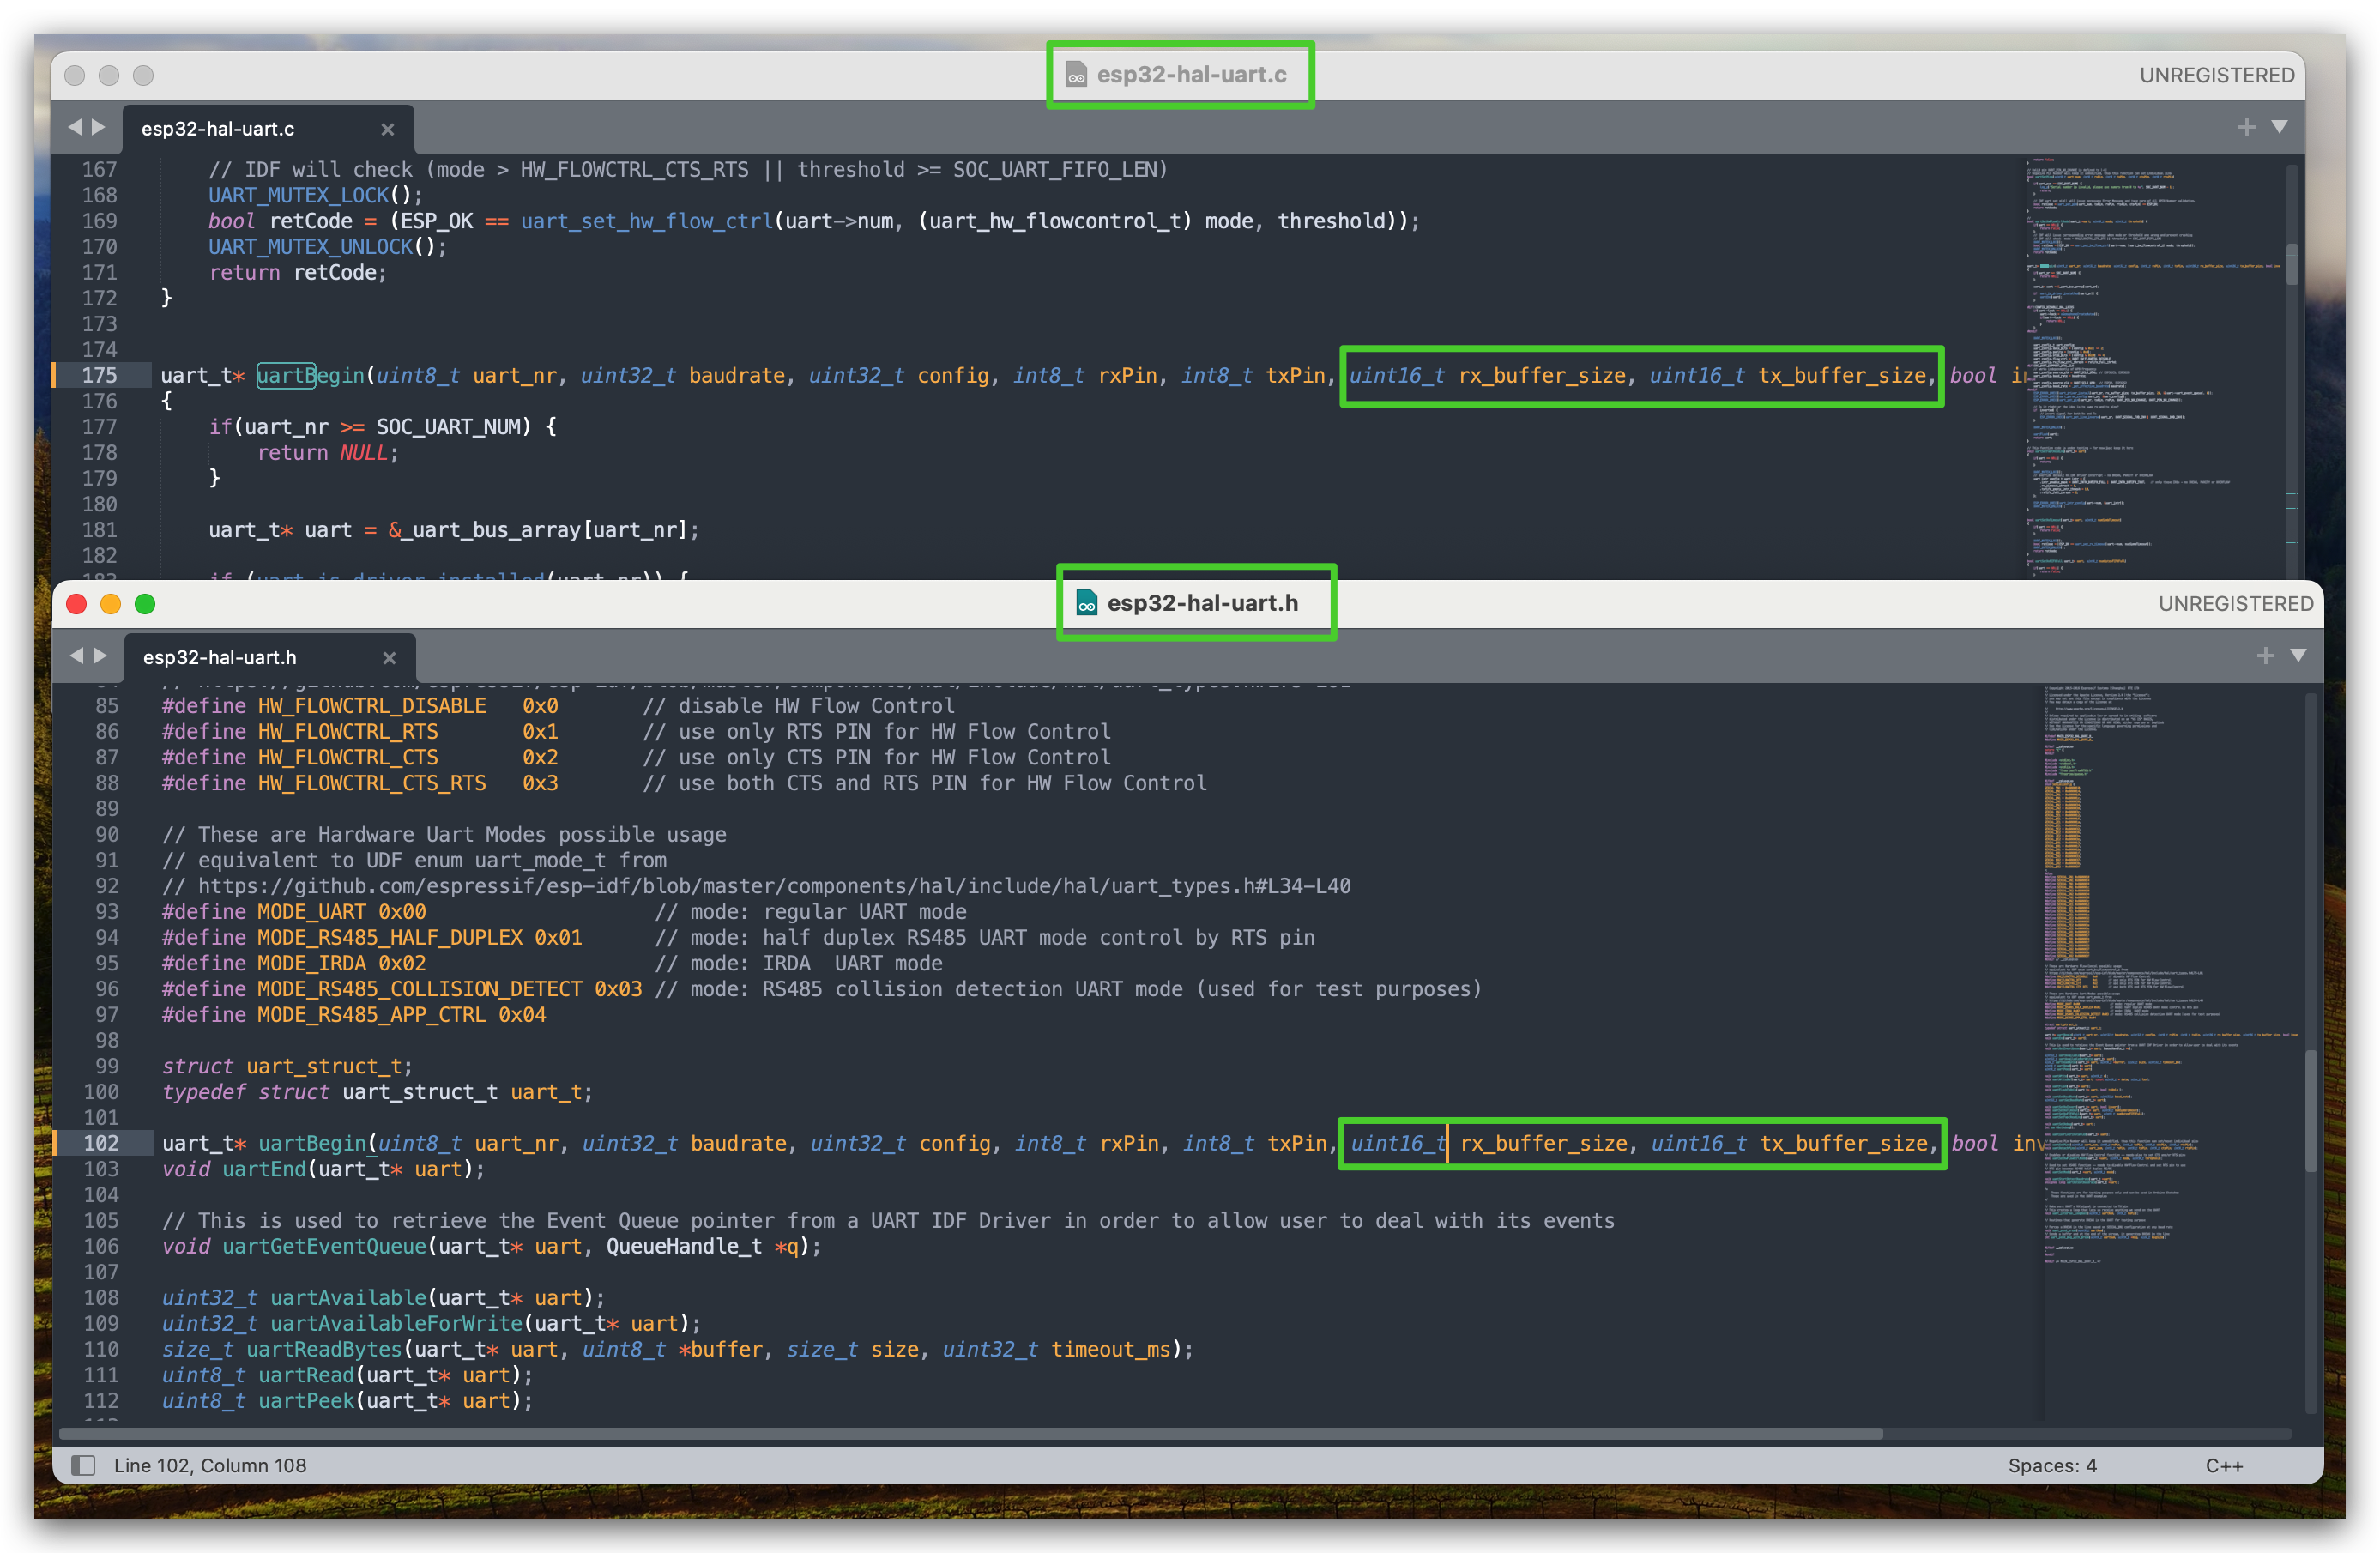Click uartGetEventQueue on line 106
2380x1553 pixels.
coord(324,1246)
